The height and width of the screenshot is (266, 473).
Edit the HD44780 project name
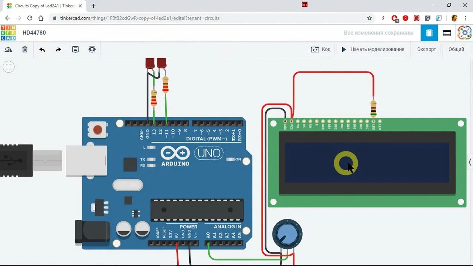(34, 33)
